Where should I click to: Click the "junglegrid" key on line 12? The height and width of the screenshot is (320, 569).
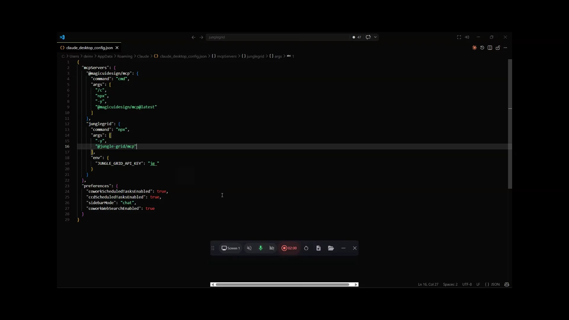coord(100,124)
